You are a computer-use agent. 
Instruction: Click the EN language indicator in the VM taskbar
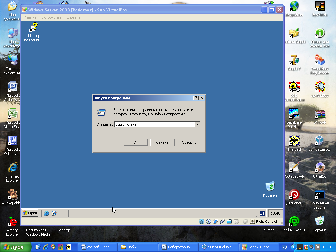click(x=262, y=213)
